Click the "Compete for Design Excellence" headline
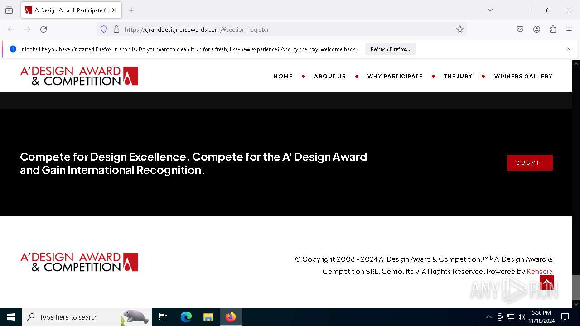Screen dimensions: 580x326 tap(193, 163)
